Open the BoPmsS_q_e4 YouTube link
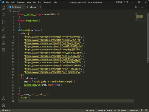The image size is (149, 112). (53, 59)
